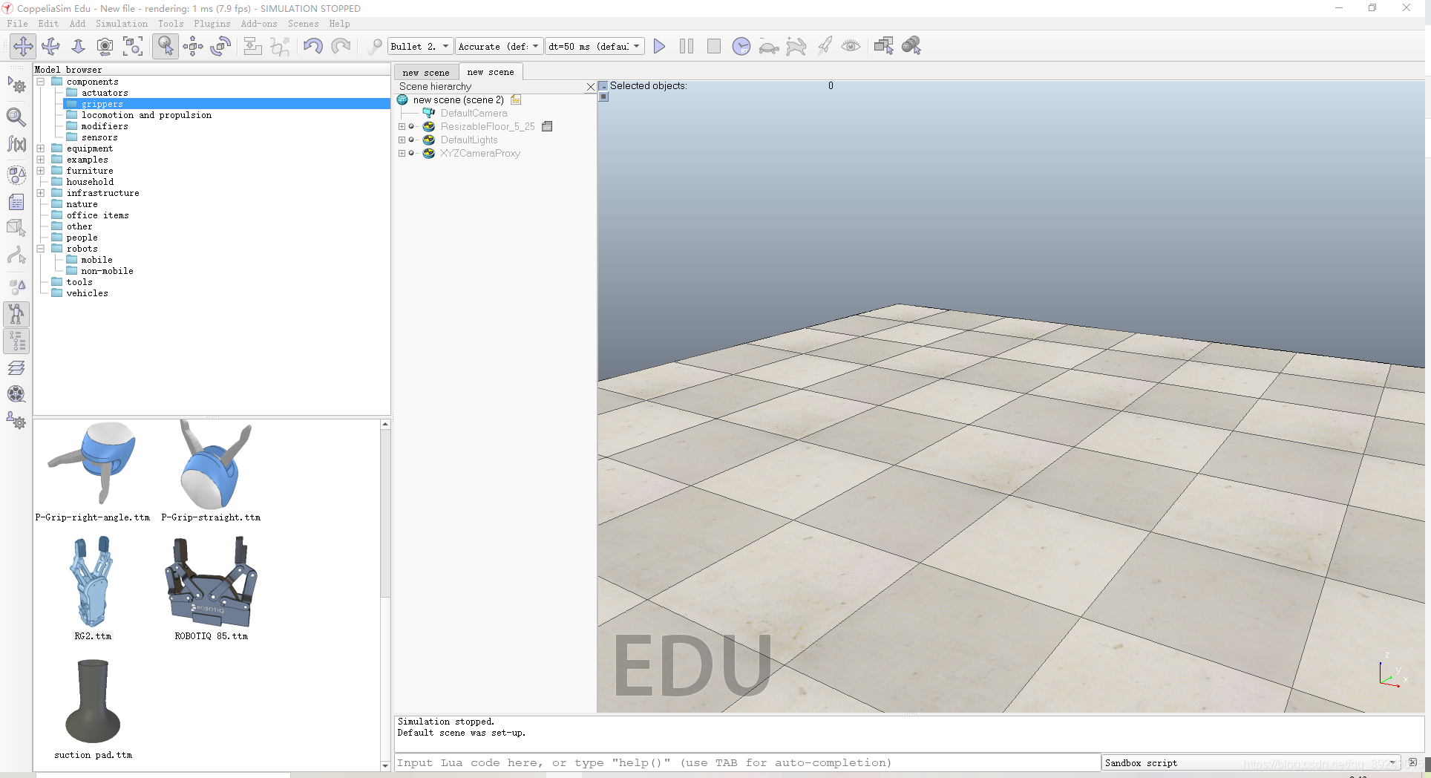Open script icon next to ResizableFloor_5_25

(x=547, y=127)
